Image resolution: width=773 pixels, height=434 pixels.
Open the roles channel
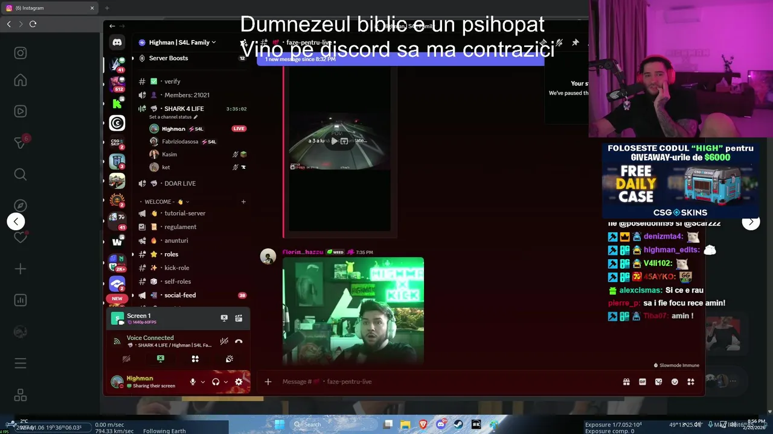coord(192,254)
